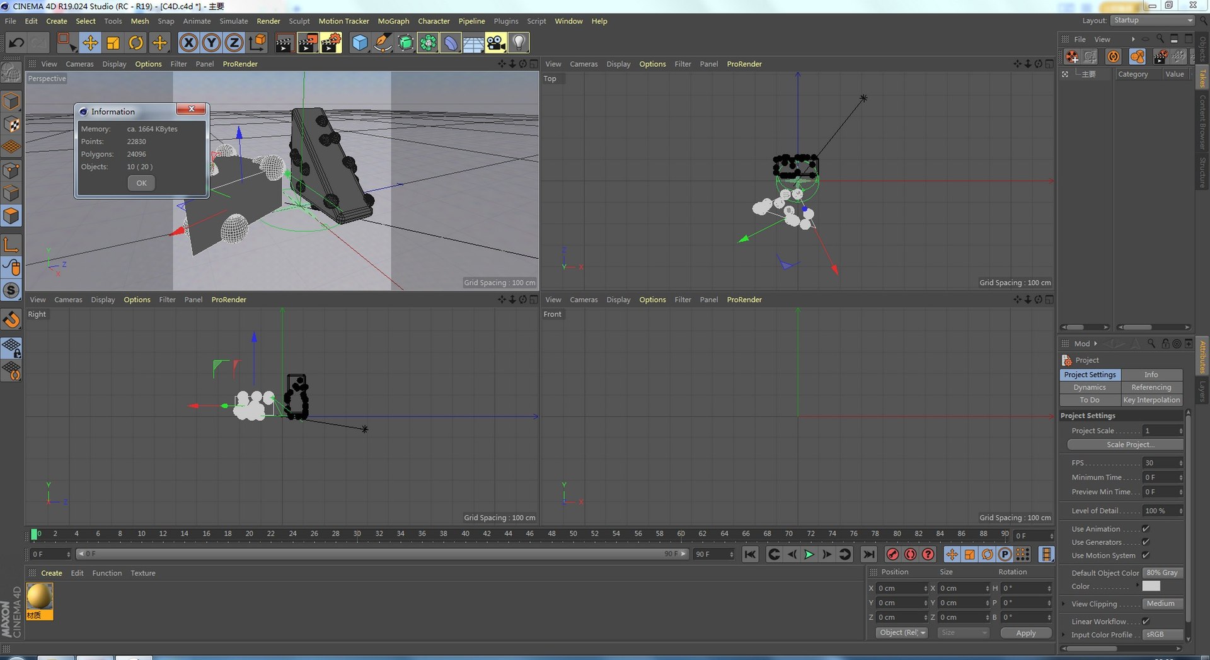The width and height of the screenshot is (1210, 660).
Task: Activate the Scale tool
Action: pos(113,43)
